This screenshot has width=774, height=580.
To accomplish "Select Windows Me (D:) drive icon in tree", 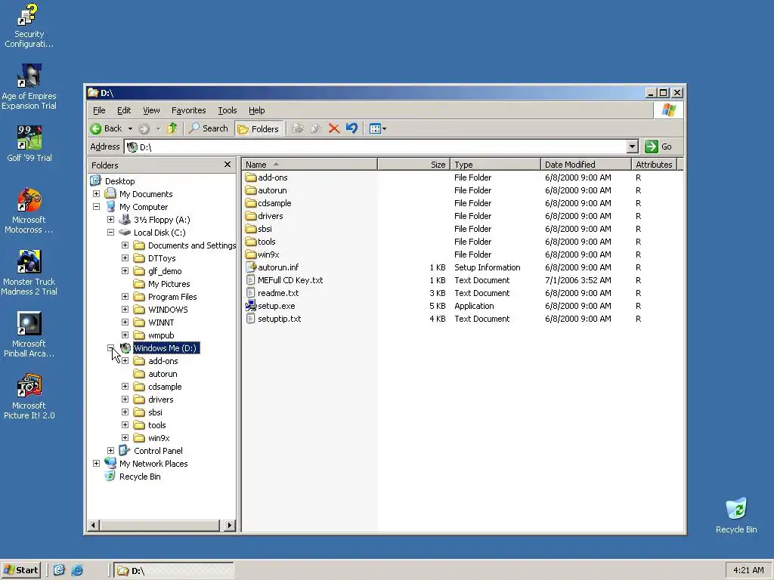I will 125,348.
